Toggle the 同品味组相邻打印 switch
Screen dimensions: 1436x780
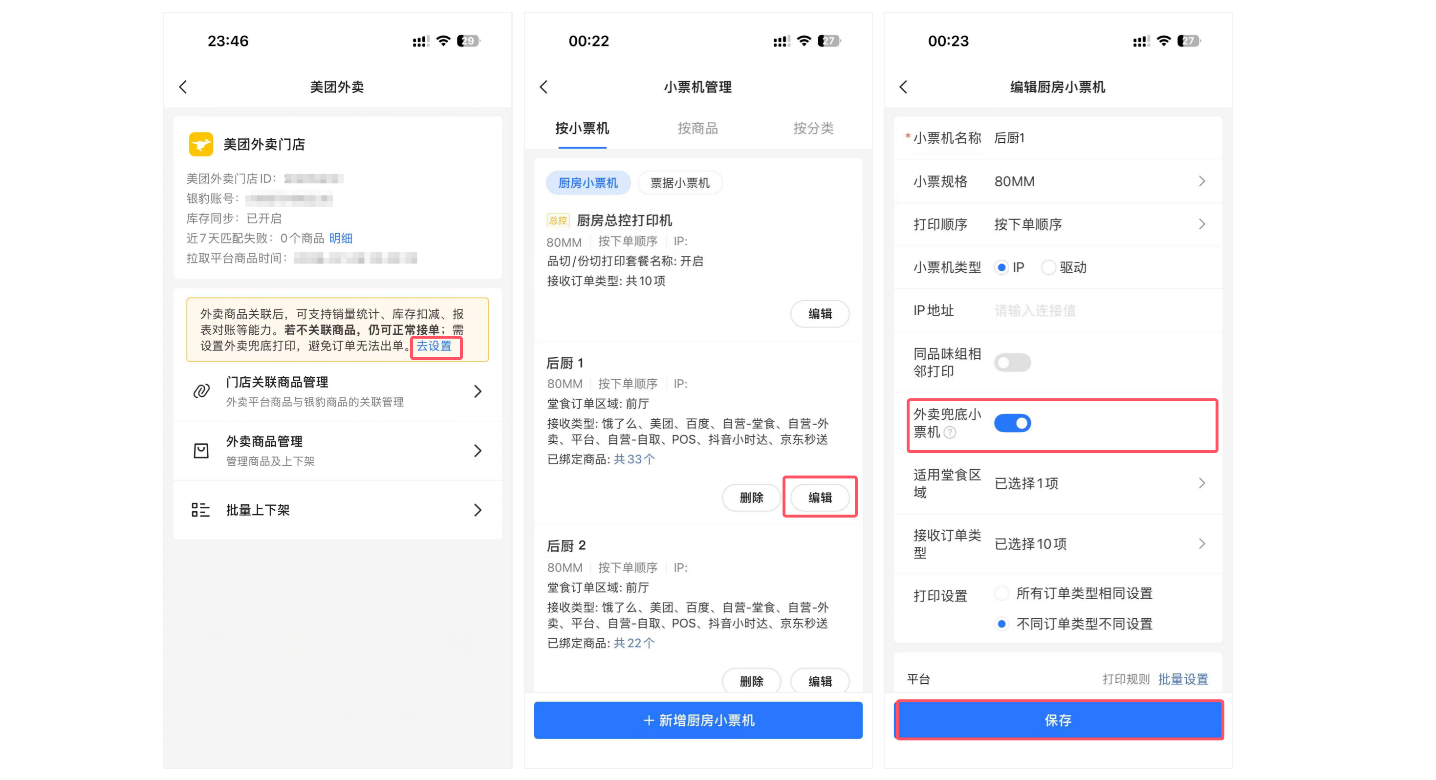point(1012,363)
